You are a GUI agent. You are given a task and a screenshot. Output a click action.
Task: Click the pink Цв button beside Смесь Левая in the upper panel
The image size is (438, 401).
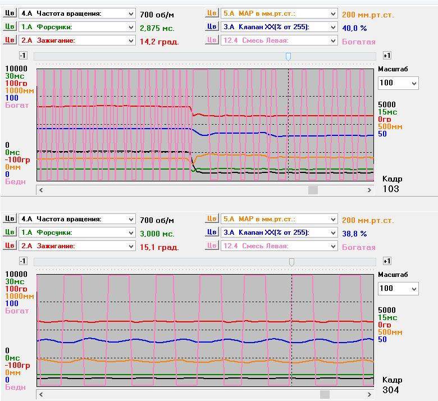click(211, 40)
